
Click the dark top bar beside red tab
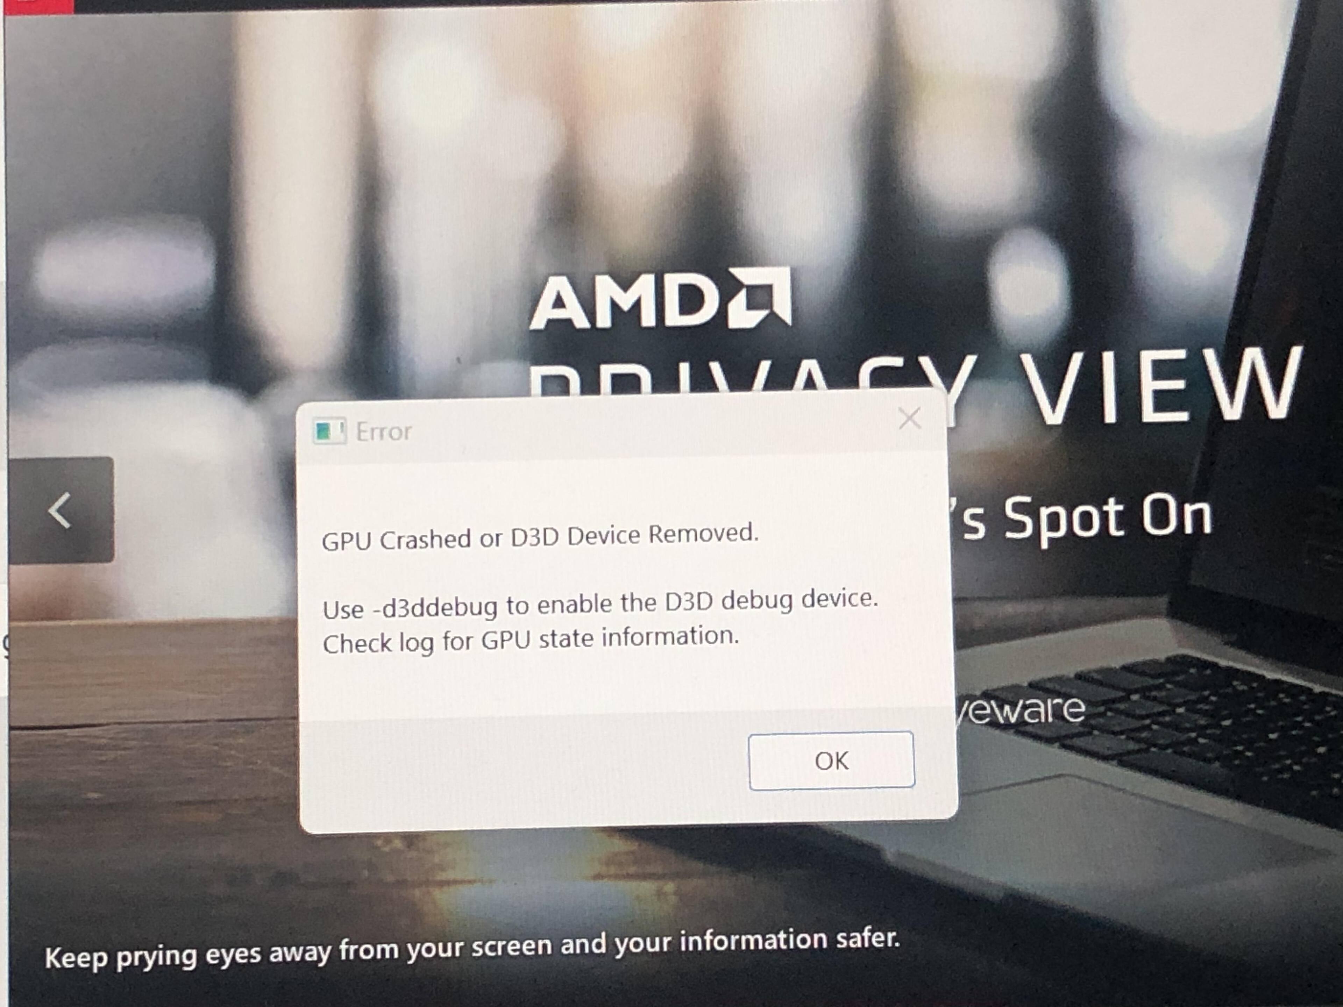tap(668, 5)
